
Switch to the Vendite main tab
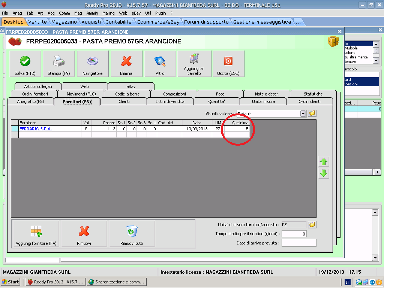pos(37,22)
